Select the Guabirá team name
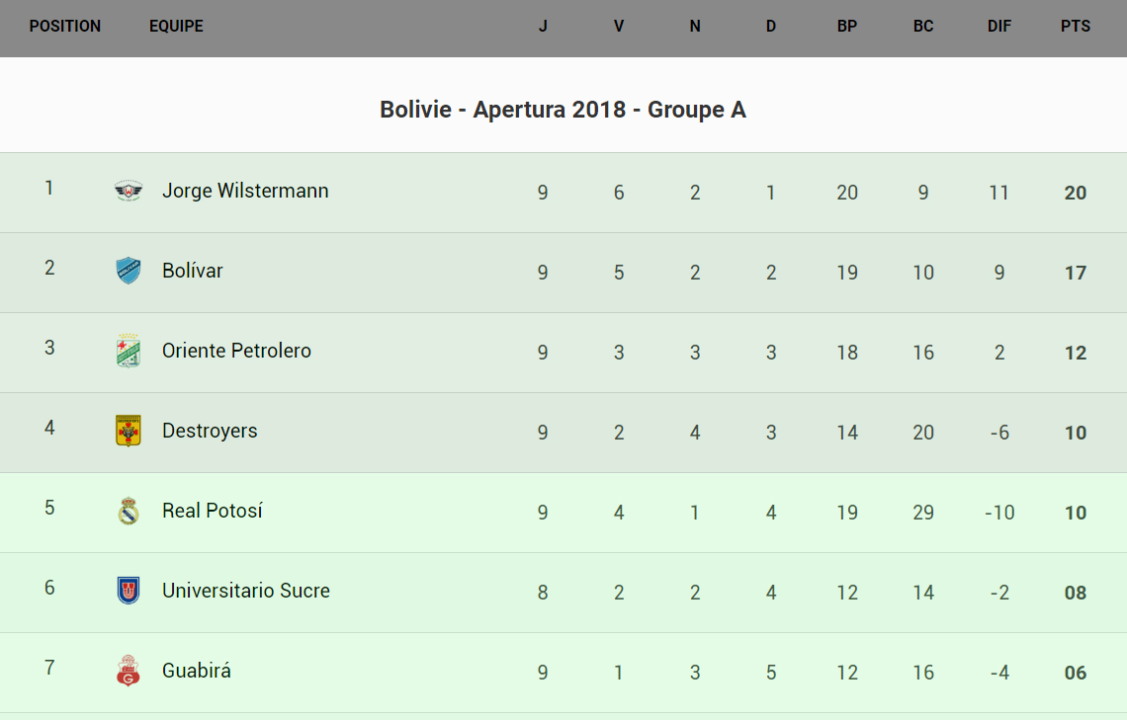 click(x=197, y=671)
